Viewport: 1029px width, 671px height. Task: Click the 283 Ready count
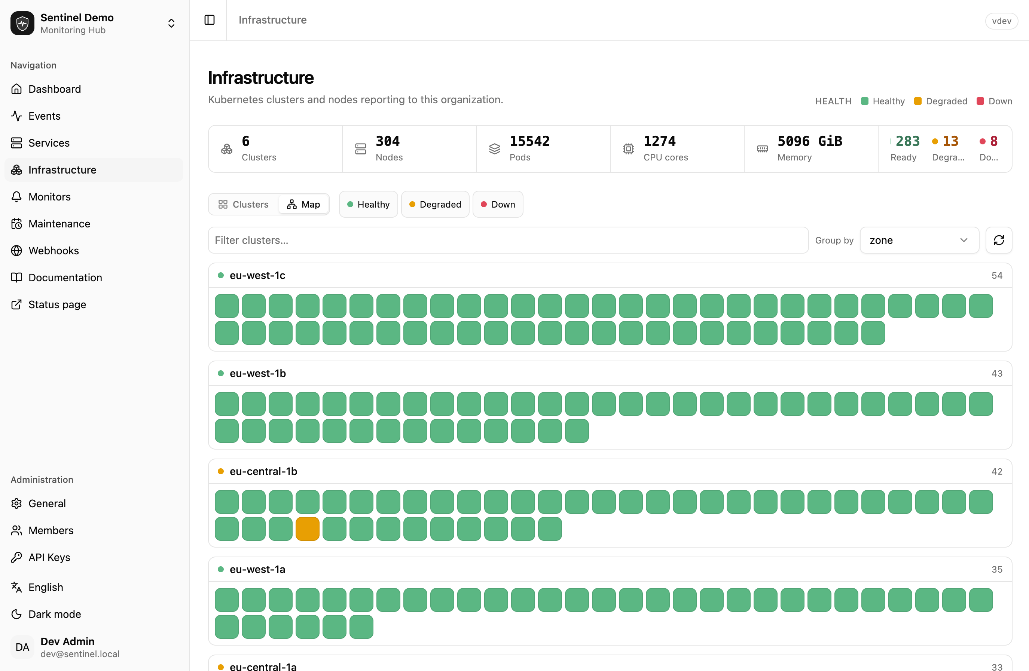907,141
